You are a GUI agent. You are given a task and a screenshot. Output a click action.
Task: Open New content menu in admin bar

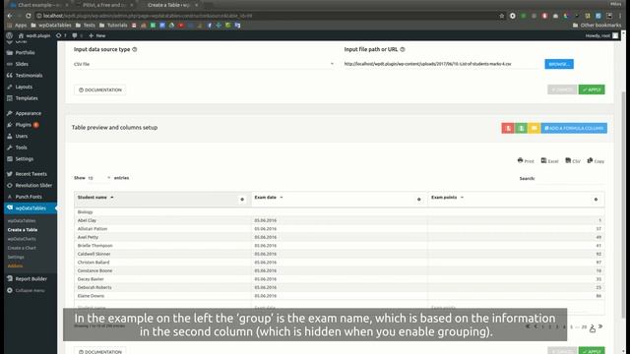click(x=96, y=35)
